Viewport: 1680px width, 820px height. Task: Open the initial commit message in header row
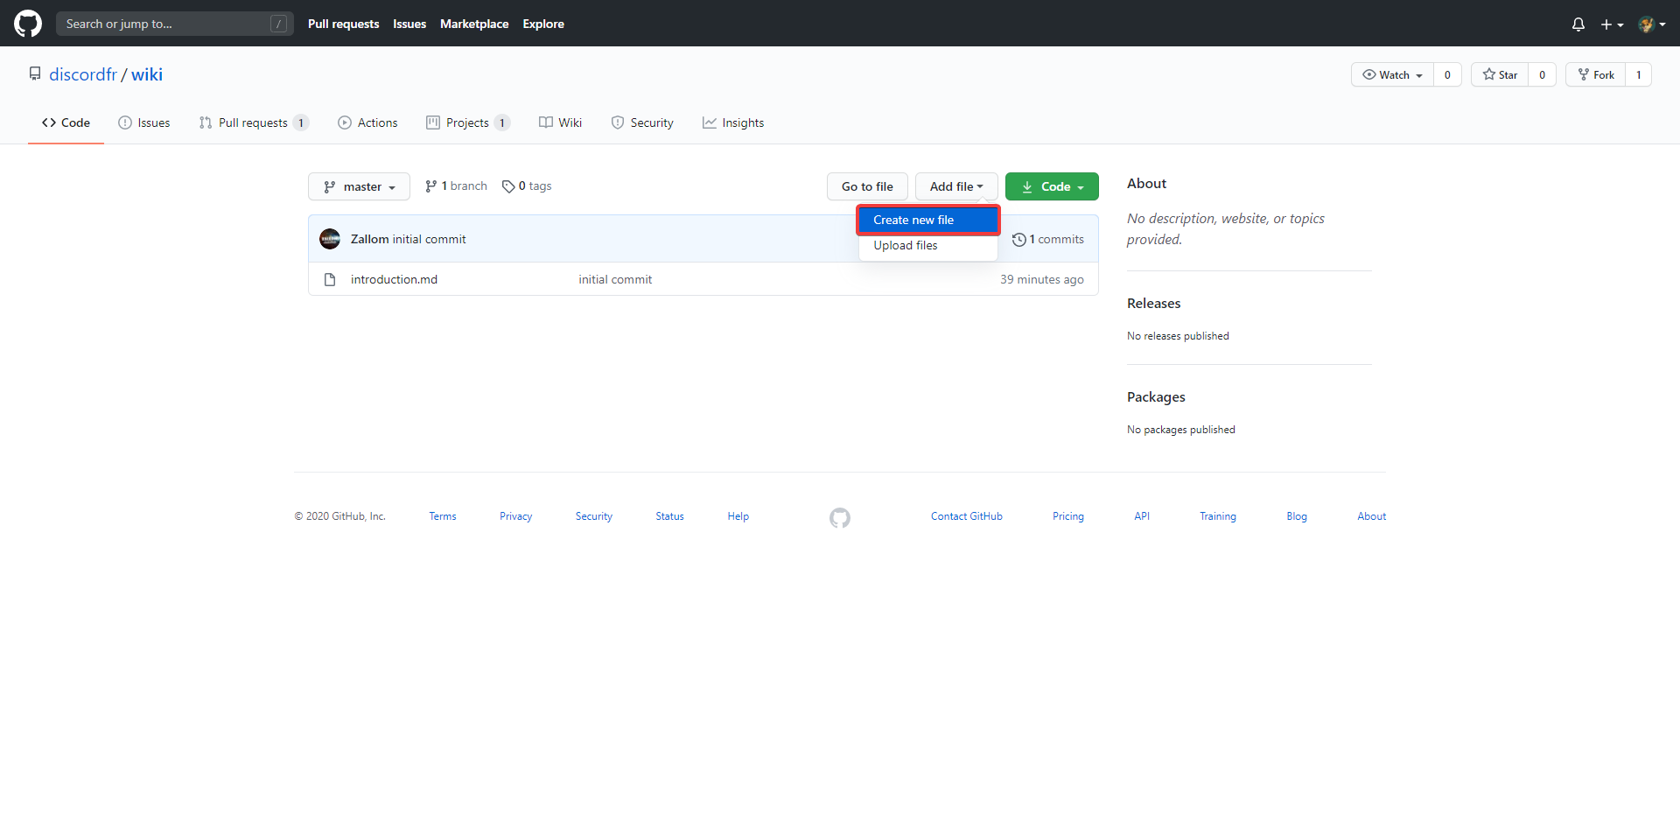tap(430, 239)
